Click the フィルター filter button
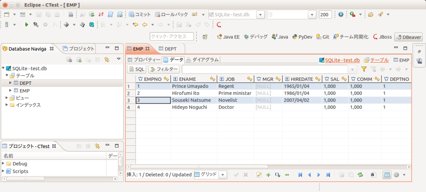Viewport: 426px width, 192px height. pyautogui.click(x=164, y=69)
